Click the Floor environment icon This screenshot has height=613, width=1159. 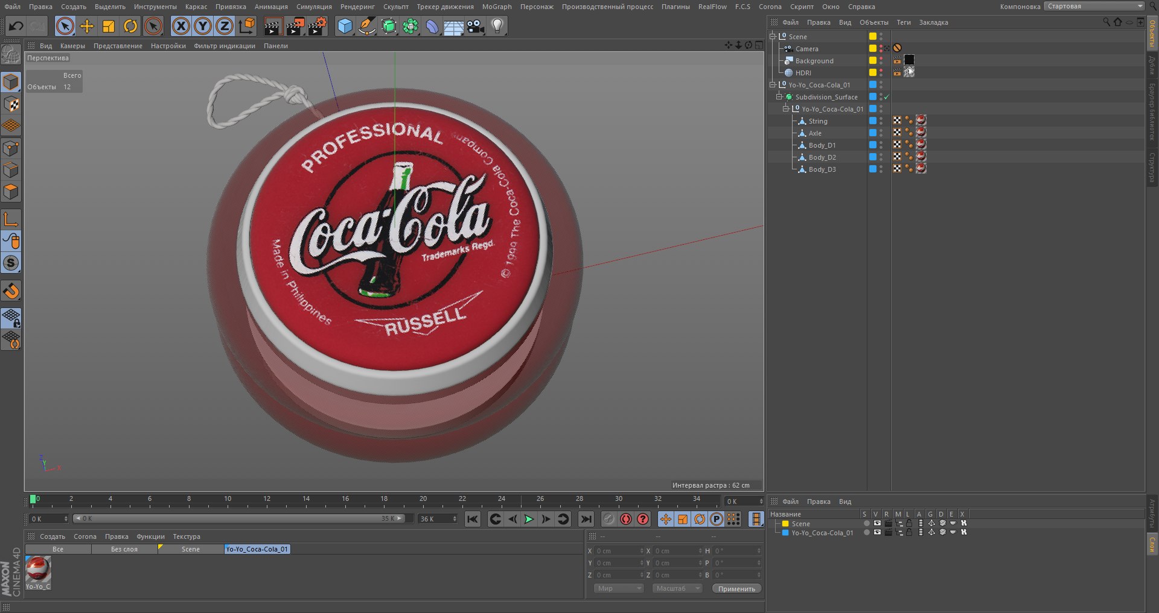click(x=454, y=26)
